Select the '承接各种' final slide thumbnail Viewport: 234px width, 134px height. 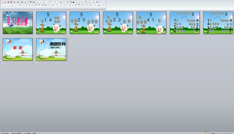coord(51,49)
